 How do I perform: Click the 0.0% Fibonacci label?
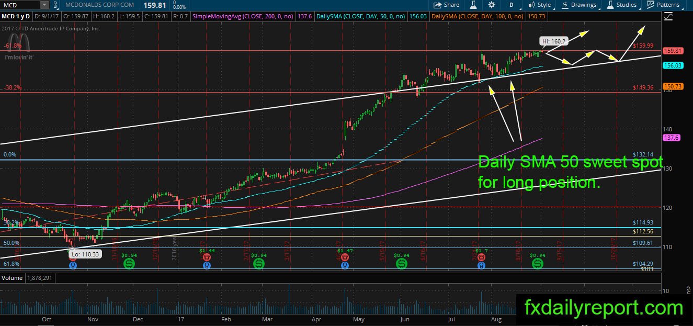coord(10,155)
